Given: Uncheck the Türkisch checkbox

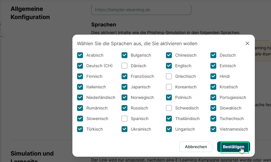Looking at the screenshot, I should point(80,129).
